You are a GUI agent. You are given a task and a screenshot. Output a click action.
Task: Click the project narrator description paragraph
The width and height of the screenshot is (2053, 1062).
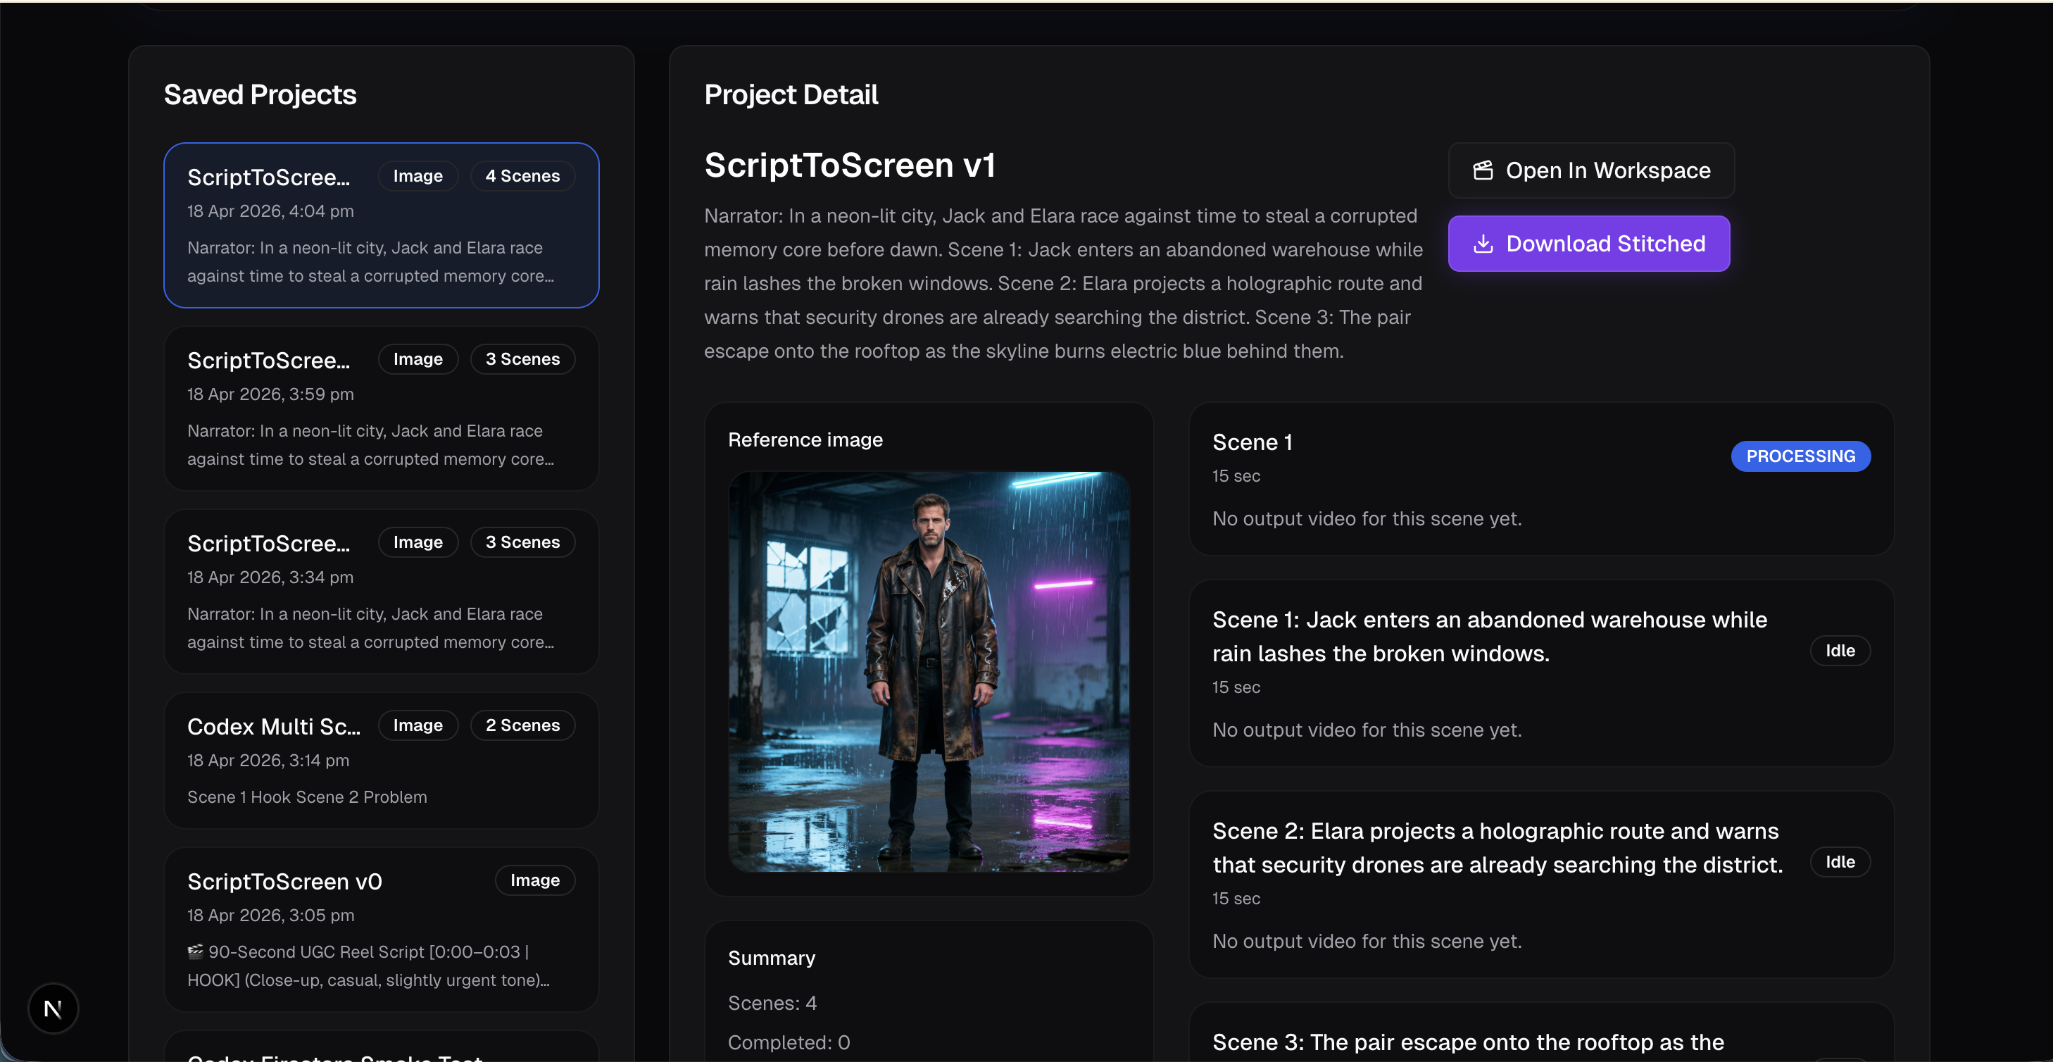(x=1063, y=284)
